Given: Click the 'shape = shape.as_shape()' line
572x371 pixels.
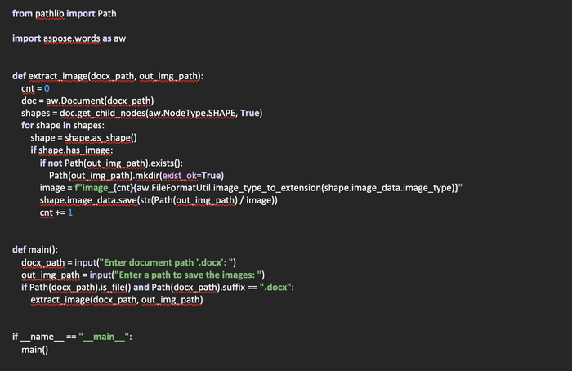Looking at the screenshot, I should coord(83,138).
